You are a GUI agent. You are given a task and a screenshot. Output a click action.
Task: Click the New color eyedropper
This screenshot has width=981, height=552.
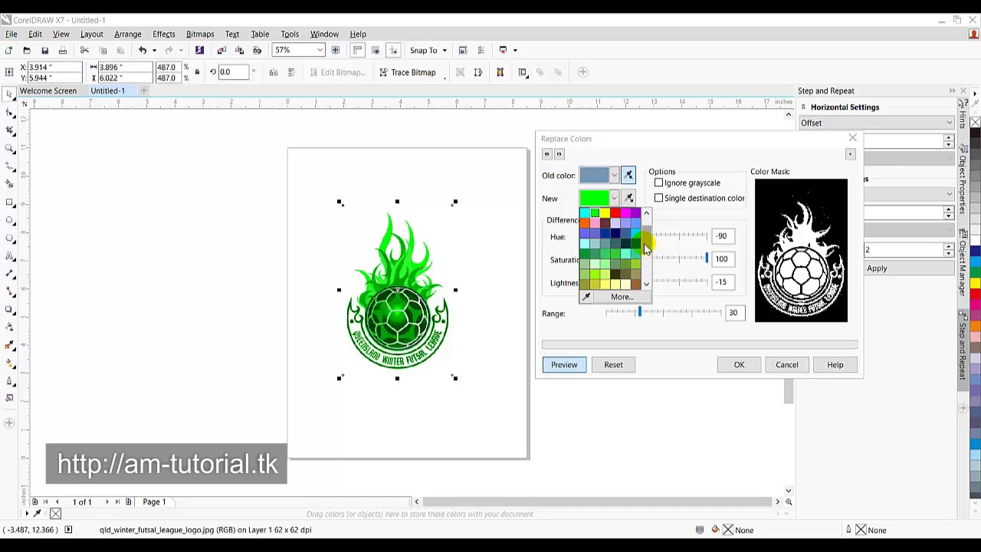(x=628, y=199)
